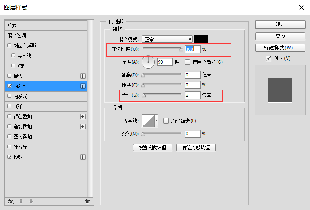Select the 渐变叠加 row
Image resolution: width=310 pixels, height=210 pixels.
(46, 127)
